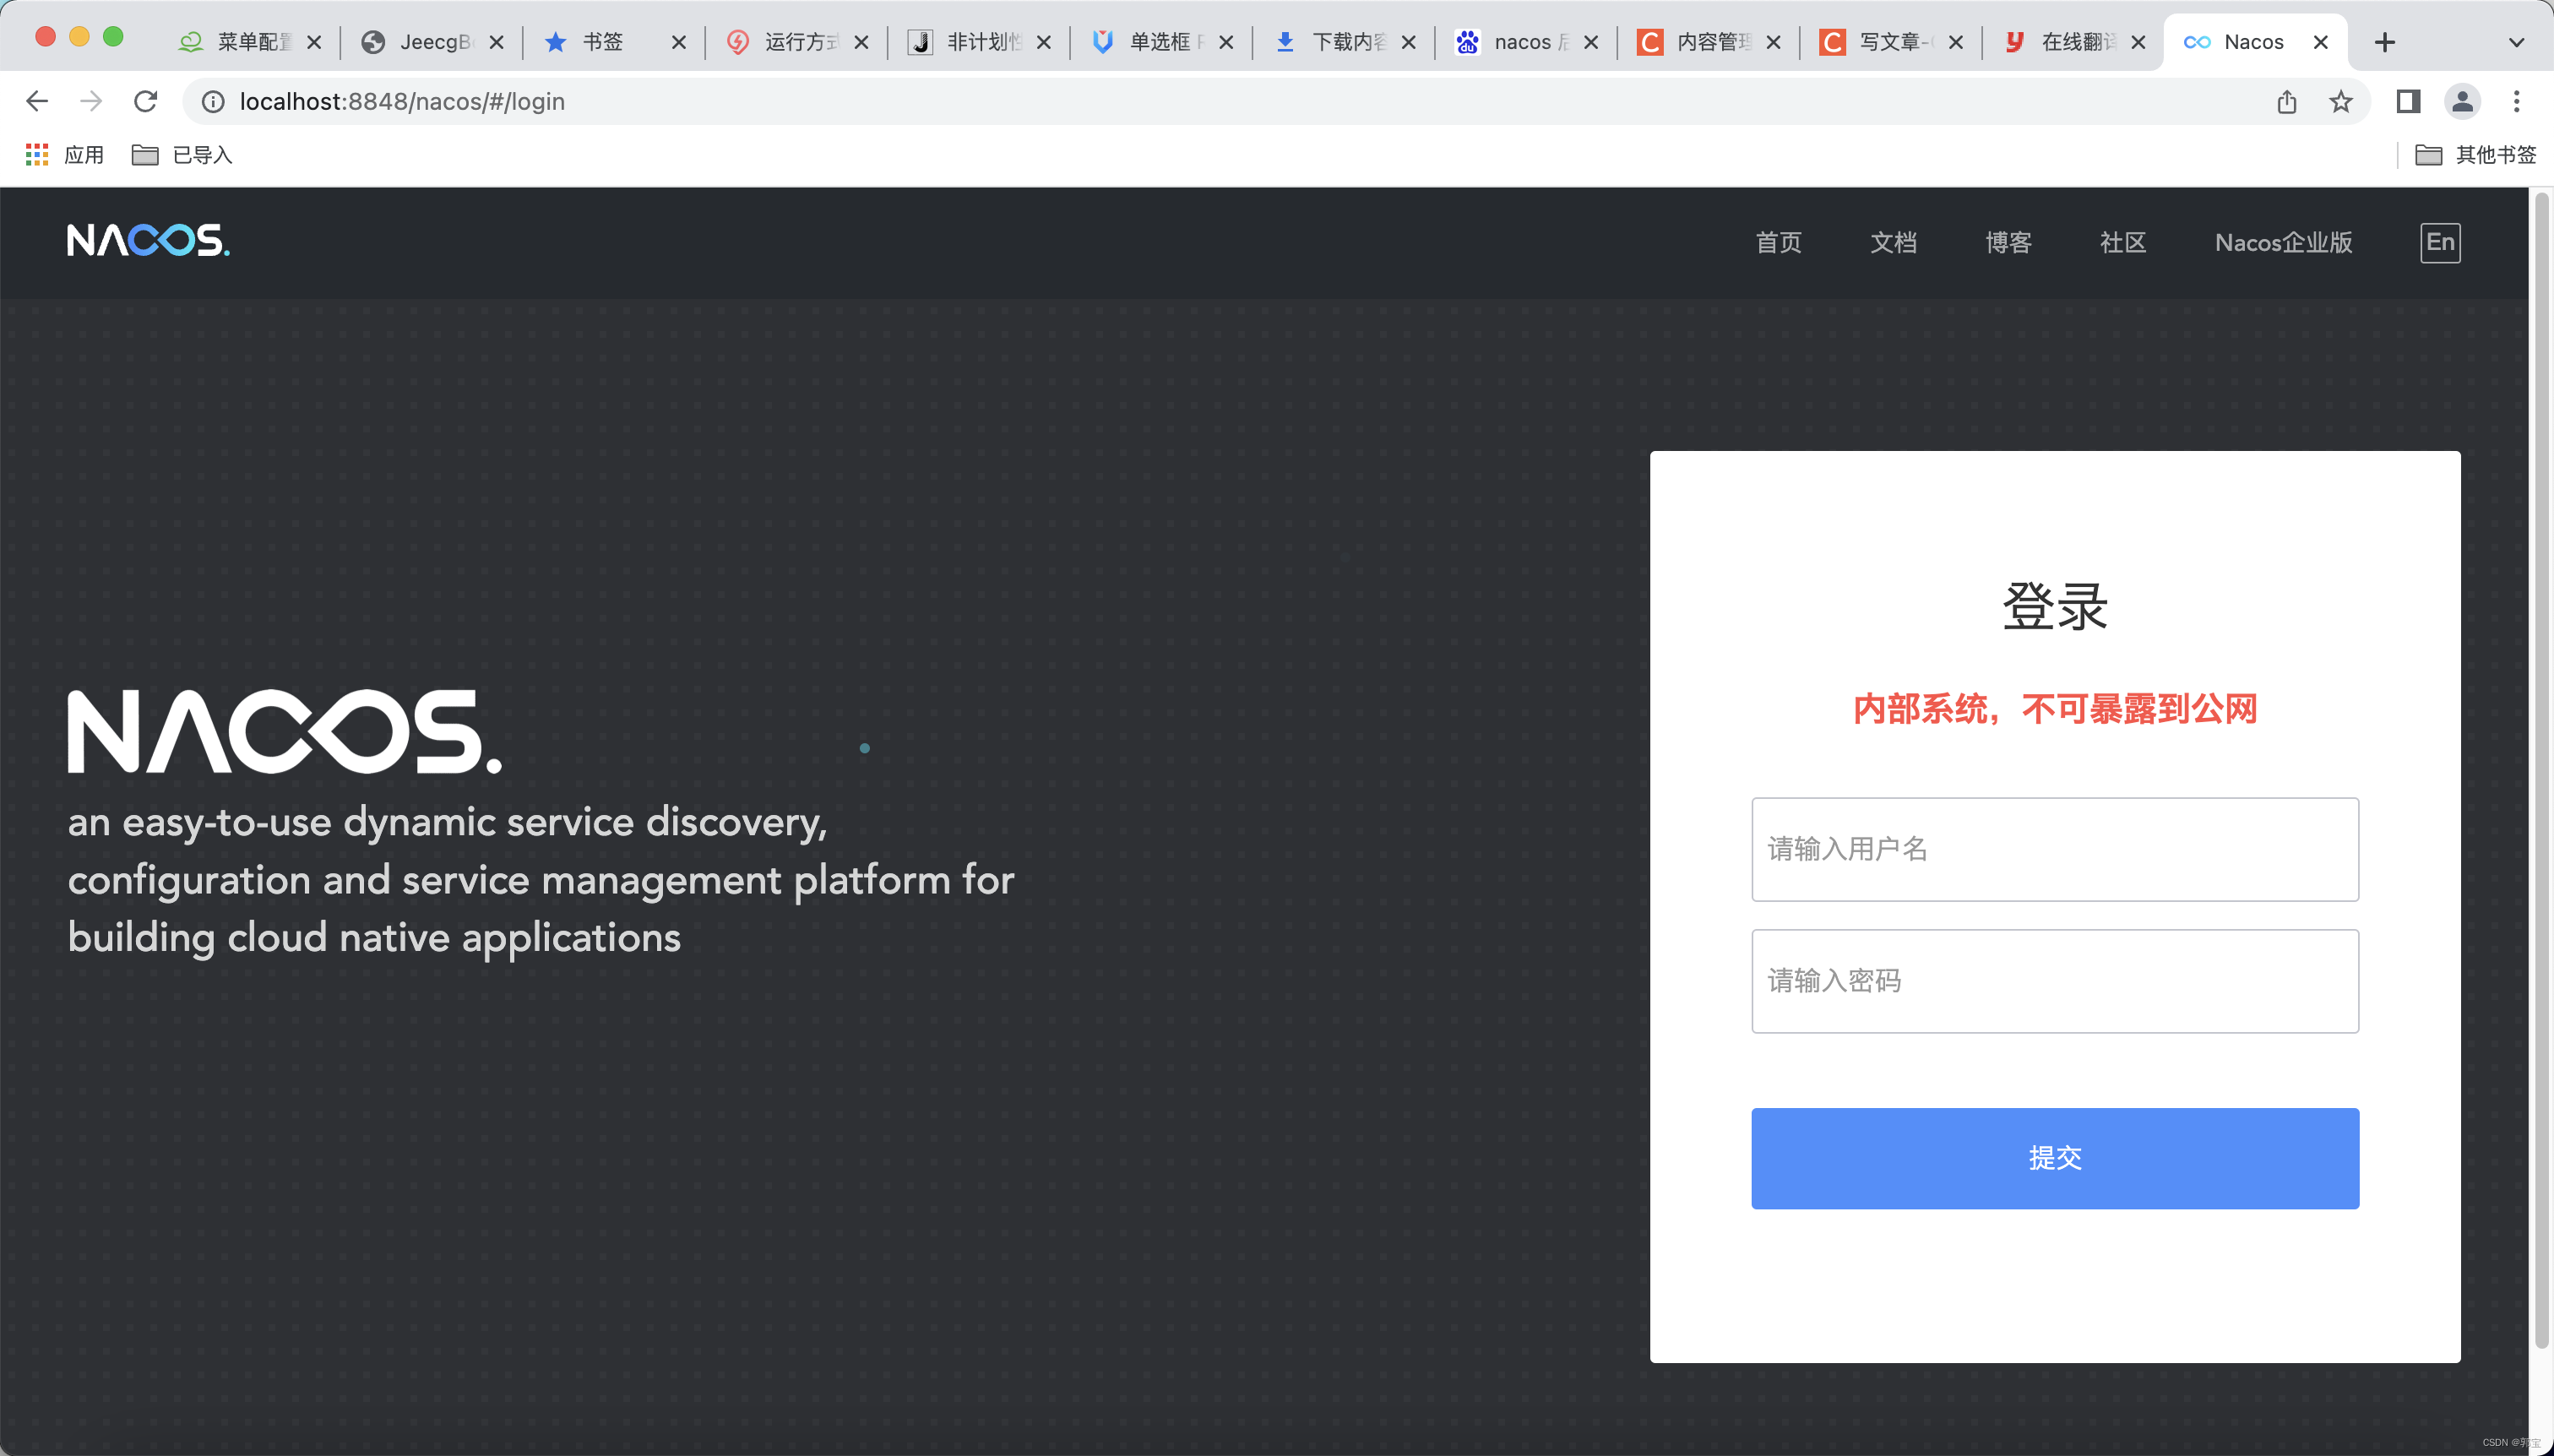Screen dimensions: 2554x1456
Task: Click the 提交 submit button
Action: tap(2054, 1158)
